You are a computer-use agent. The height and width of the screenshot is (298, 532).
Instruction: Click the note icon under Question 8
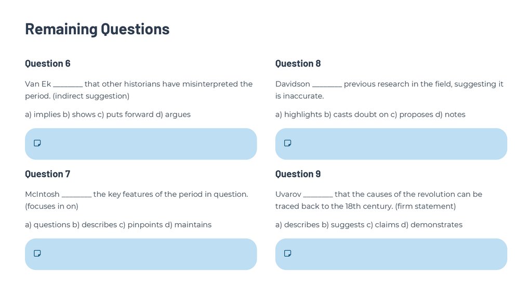pos(288,143)
